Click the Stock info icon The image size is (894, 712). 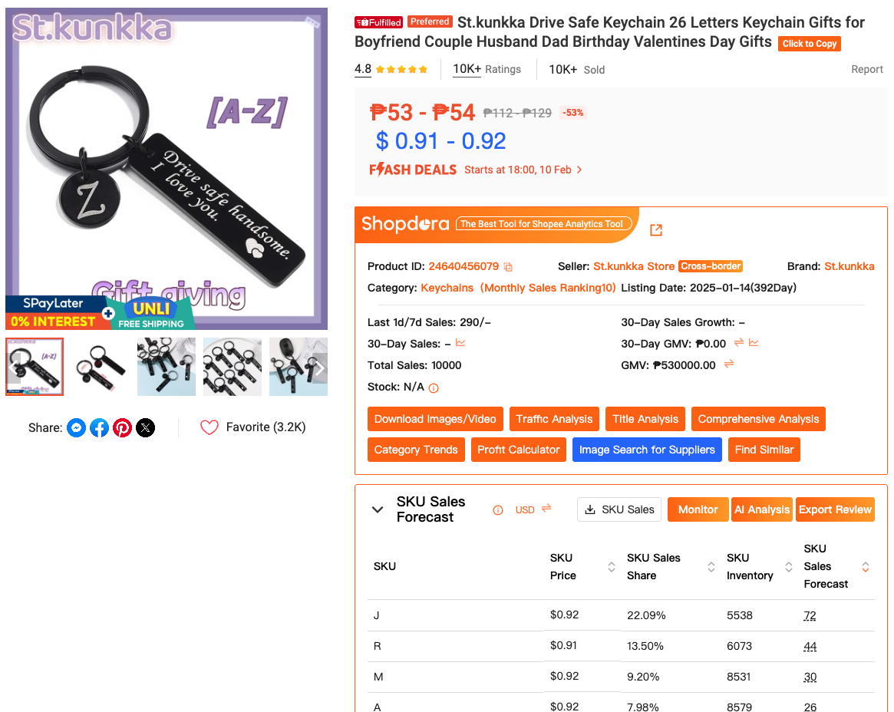(434, 388)
